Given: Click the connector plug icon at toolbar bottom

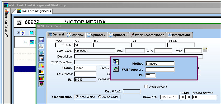Looking at the screenshot, I should coord(41,84).
